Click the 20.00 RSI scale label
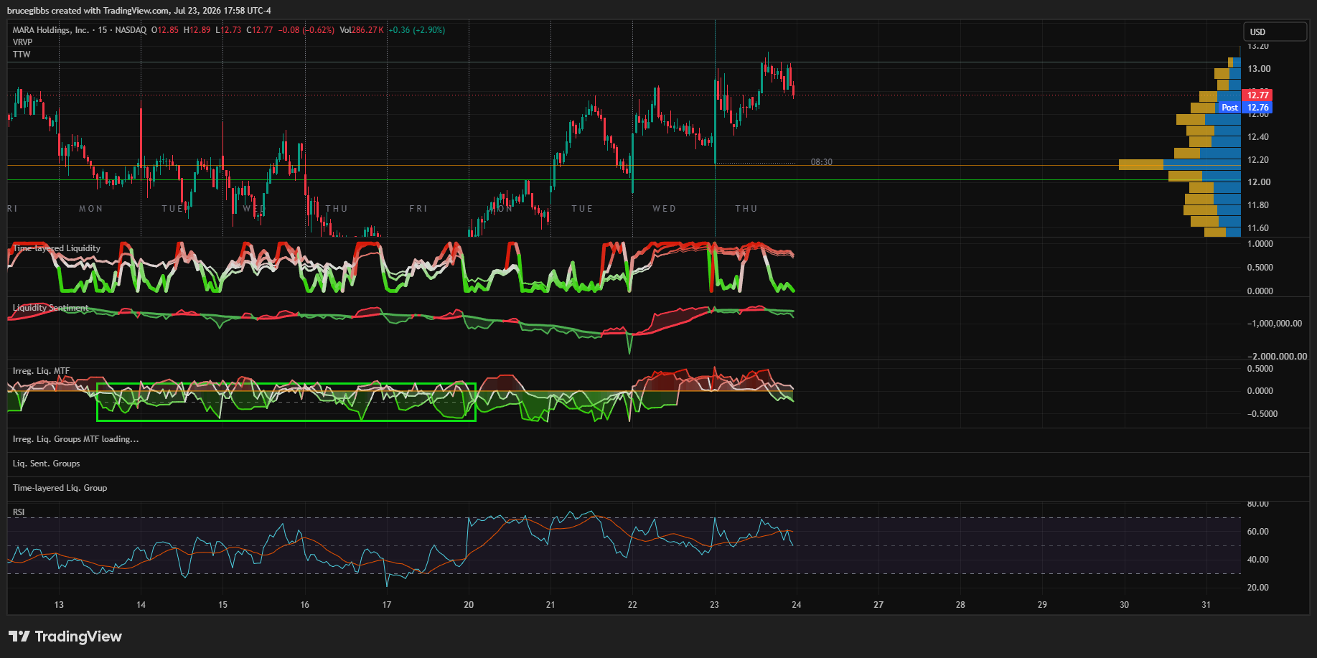 point(1258,588)
